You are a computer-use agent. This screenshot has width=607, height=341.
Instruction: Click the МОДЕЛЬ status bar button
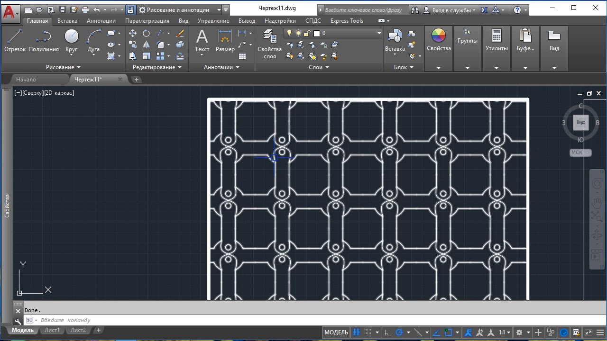tap(336, 332)
